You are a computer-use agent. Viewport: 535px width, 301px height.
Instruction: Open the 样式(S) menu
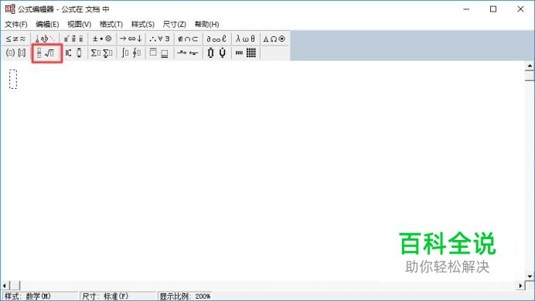click(x=143, y=24)
